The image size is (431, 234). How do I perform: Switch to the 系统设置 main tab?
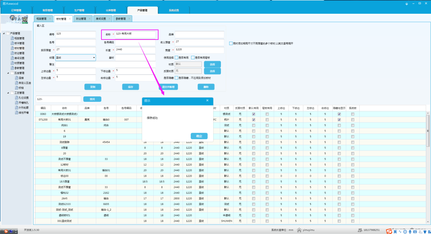click(174, 10)
